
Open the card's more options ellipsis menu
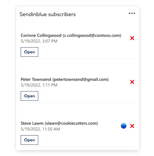tap(132, 13)
